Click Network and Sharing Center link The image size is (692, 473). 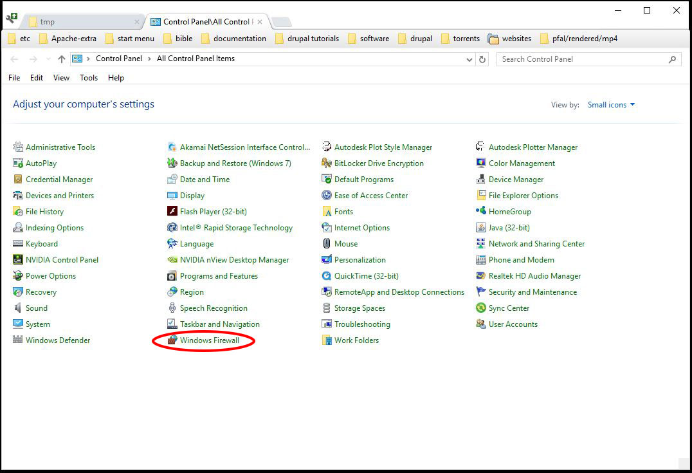point(536,244)
